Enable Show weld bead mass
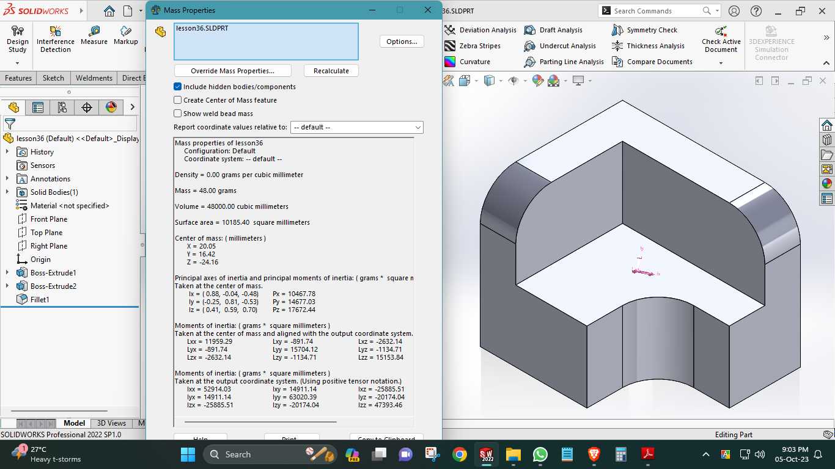The height and width of the screenshot is (469, 835). coord(177,114)
